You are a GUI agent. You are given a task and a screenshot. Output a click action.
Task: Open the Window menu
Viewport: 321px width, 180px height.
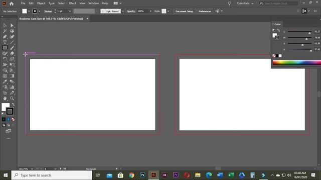pyautogui.click(x=94, y=3)
